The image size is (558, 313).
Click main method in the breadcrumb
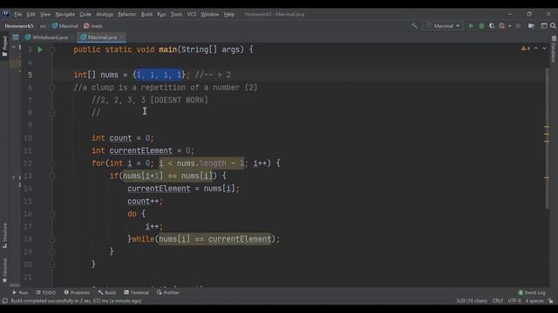click(x=93, y=26)
